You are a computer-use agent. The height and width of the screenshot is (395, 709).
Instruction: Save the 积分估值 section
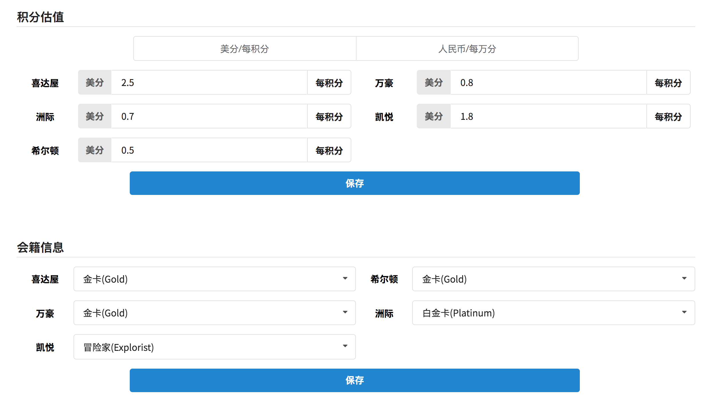click(354, 183)
